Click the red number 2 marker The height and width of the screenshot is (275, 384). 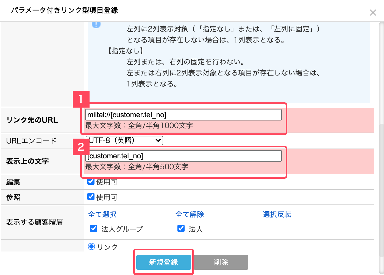81,147
